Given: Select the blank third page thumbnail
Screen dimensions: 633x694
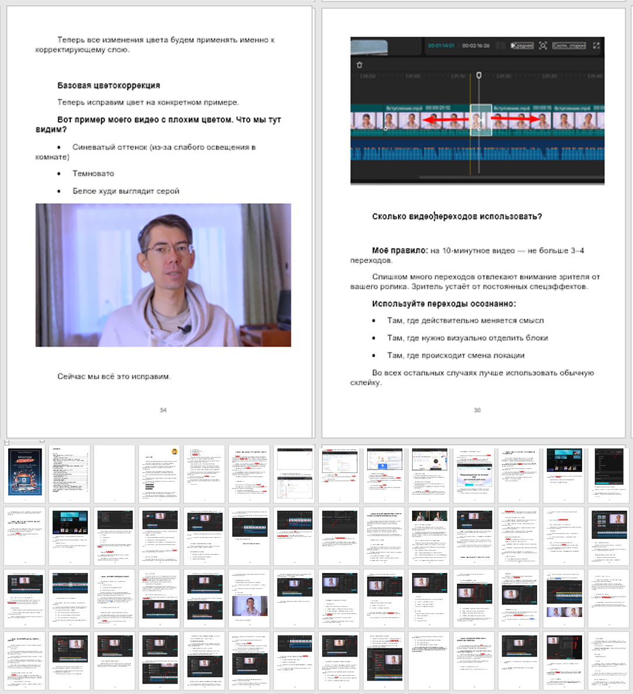Looking at the screenshot, I should pyautogui.click(x=115, y=472).
